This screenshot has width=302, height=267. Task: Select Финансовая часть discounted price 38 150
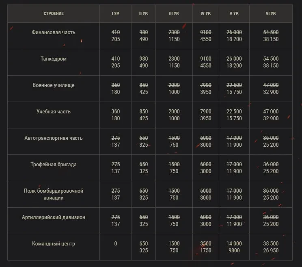coord(271,39)
